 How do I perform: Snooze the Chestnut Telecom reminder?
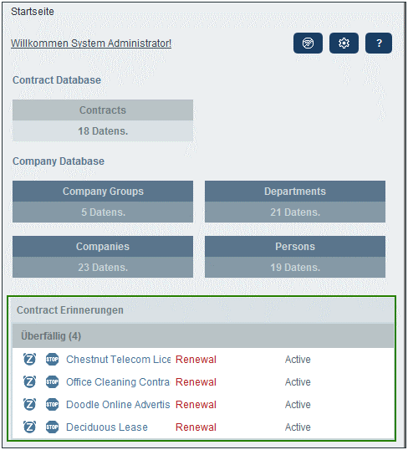(29, 359)
